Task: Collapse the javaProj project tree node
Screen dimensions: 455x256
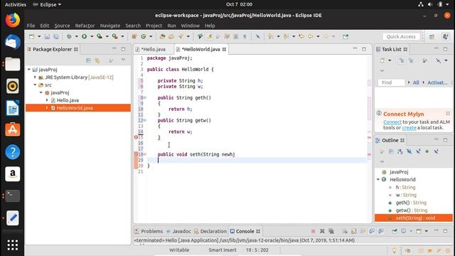Action: pyautogui.click(x=29, y=70)
